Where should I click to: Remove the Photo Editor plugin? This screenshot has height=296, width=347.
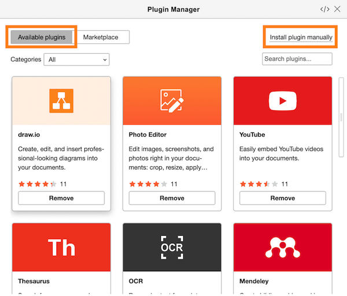[x=172, y=198]
